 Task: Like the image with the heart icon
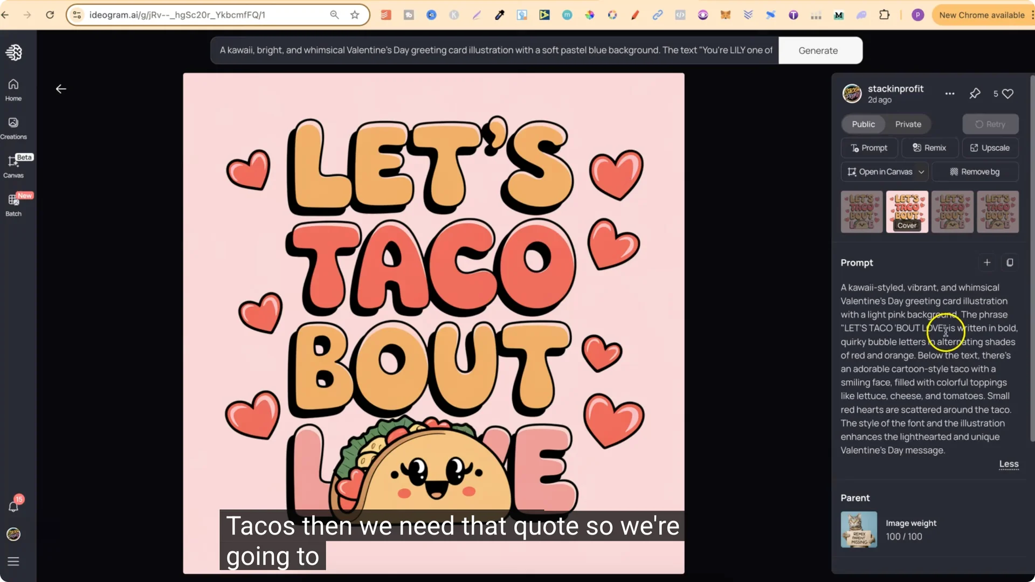coord(1007,93)
